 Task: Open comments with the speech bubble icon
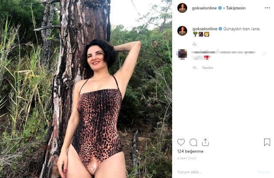coord(193,142)
